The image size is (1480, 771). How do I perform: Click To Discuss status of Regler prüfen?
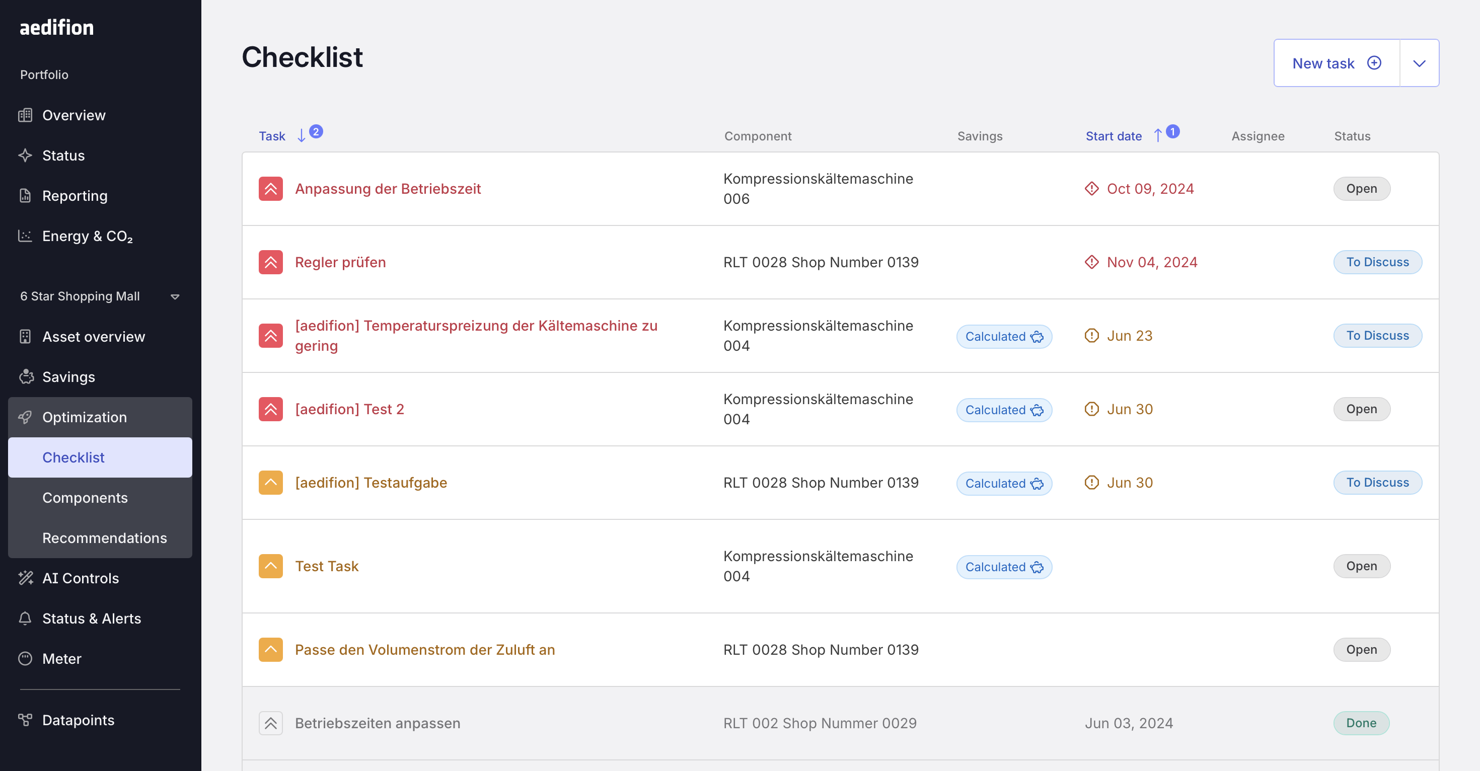[1377, 262]
